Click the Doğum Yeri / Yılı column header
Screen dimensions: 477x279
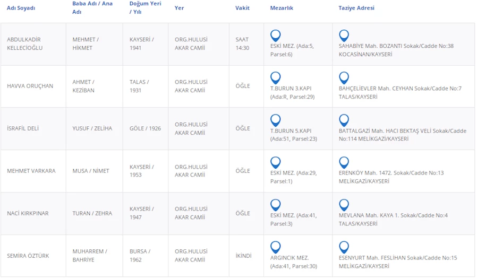click(146, 7)
